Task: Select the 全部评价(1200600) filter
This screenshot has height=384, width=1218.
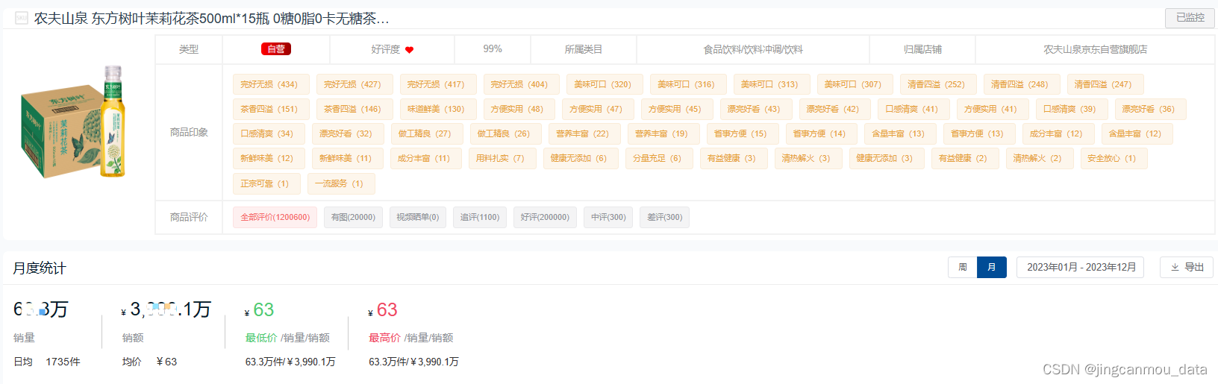Action: click(x=275, y=217)
